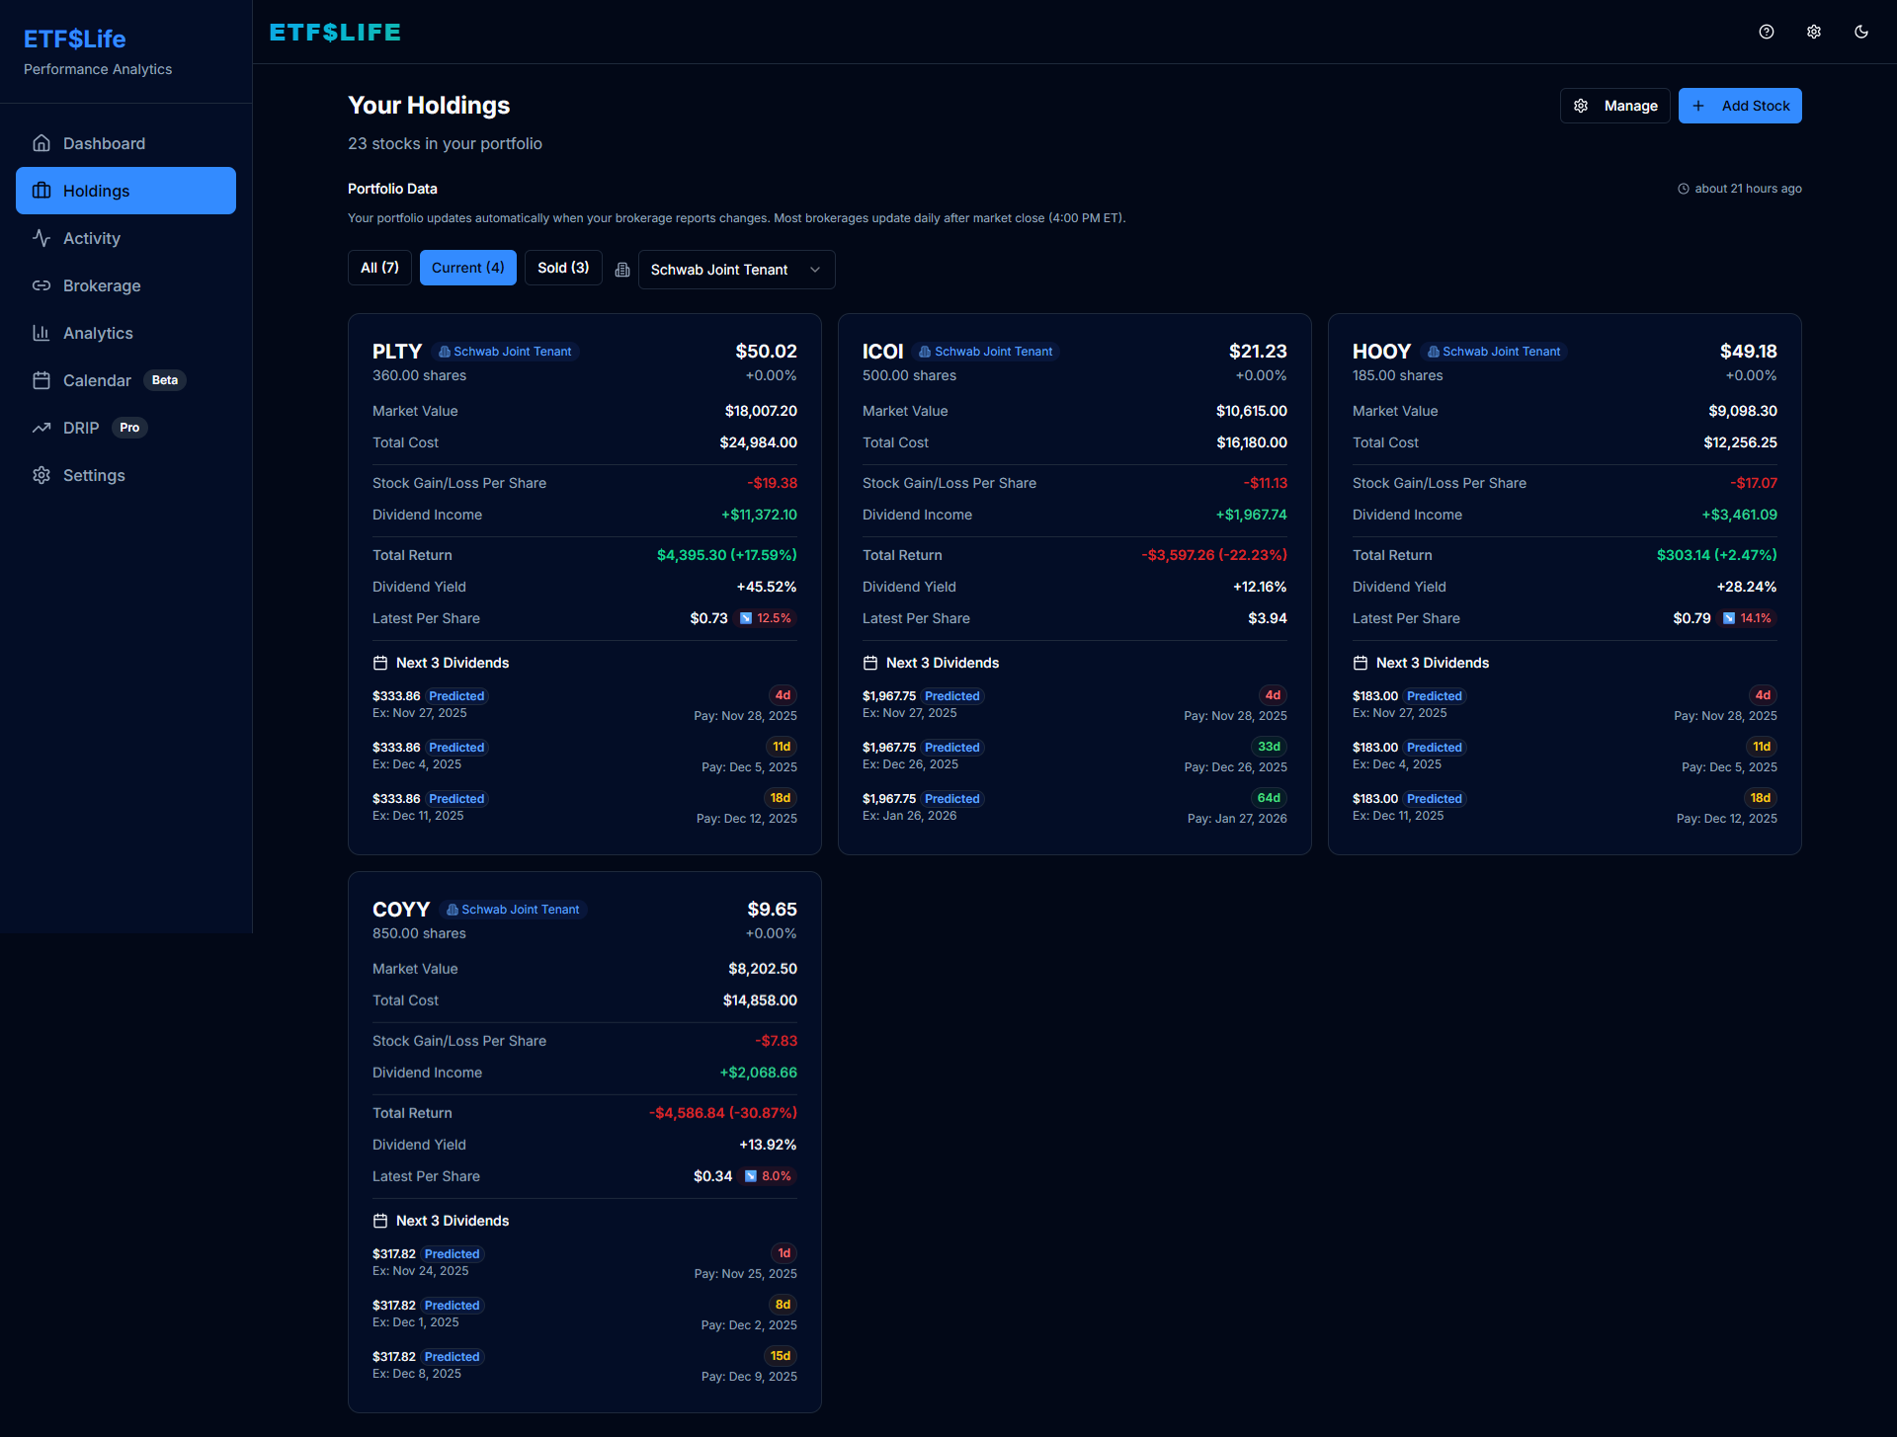This screenshot has width=1897, height=1437.
Task: Click the Add Stock button
Action: [x=1740, y=105]
